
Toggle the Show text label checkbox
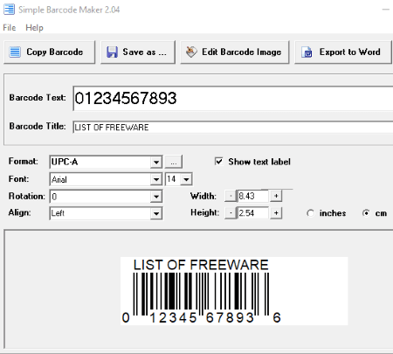219,161
